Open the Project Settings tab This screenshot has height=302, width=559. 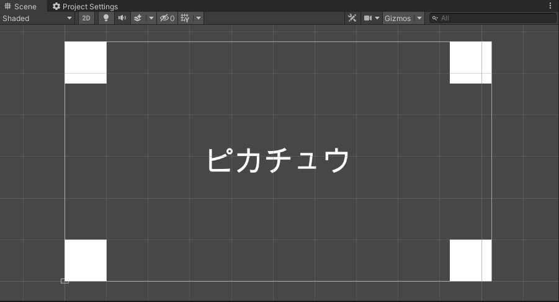85,6
